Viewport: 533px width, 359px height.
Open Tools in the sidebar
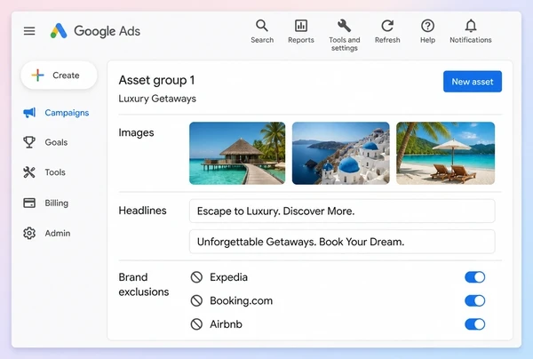44,172
